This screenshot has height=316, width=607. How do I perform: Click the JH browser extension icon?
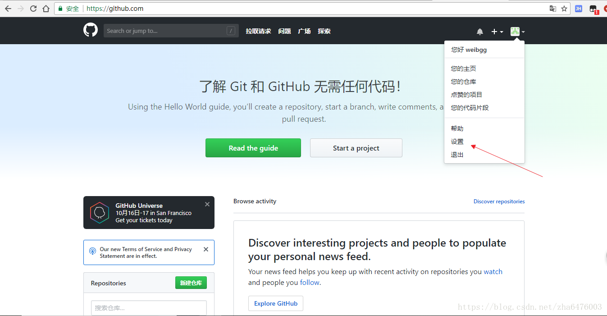pyautogui.click(x=579, y=9)
